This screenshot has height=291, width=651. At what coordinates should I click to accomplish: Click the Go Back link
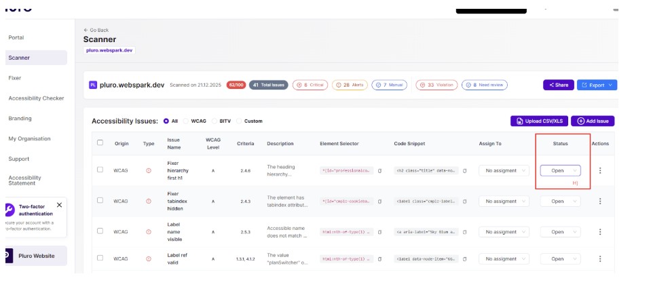point(96,30)
